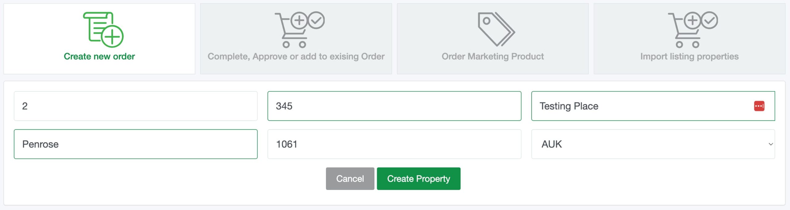This screenshot has width=790, height=210.
Task: Click the cart icon above Complete, Approve order
Action: click(299, 30)
